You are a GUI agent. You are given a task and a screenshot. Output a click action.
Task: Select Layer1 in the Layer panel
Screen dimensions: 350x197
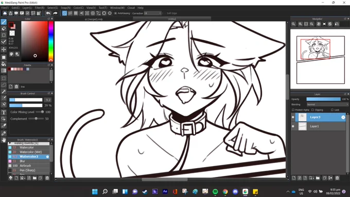(321, 127)
